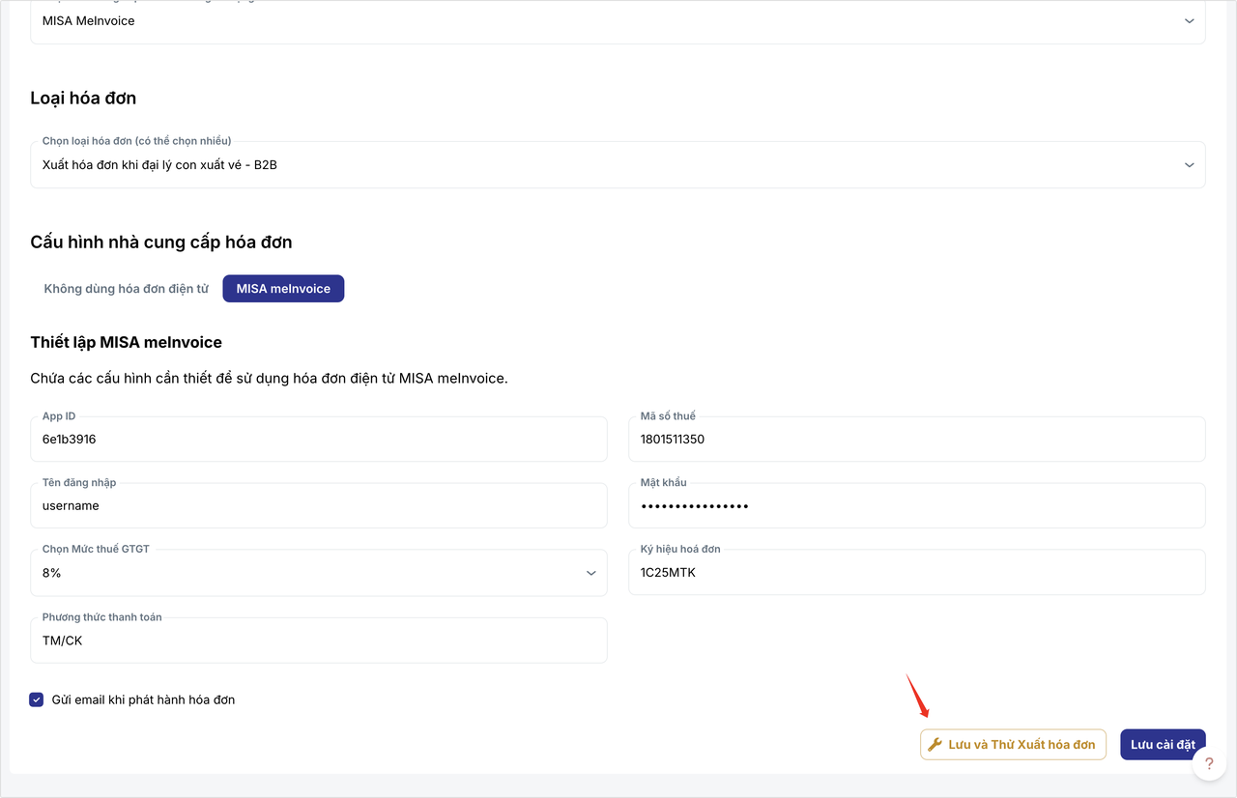Open the 'Chọn Mức thuế GTGT' dropdown
The image size is (1237, 798).
pos(319,573)
